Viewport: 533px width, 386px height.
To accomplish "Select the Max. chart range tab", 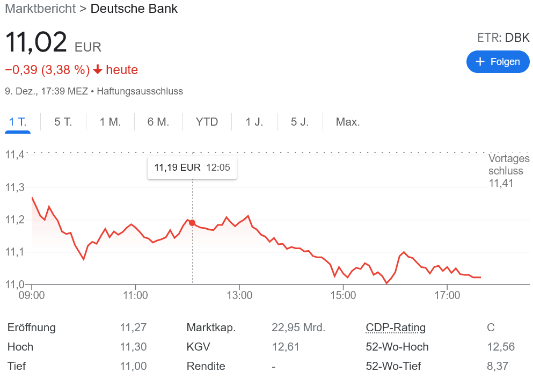I will (347, 122).
